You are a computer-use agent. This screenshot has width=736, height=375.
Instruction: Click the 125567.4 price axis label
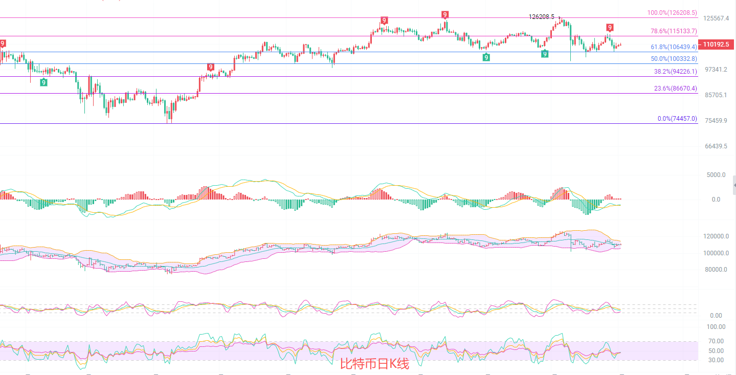click(716, 18)
